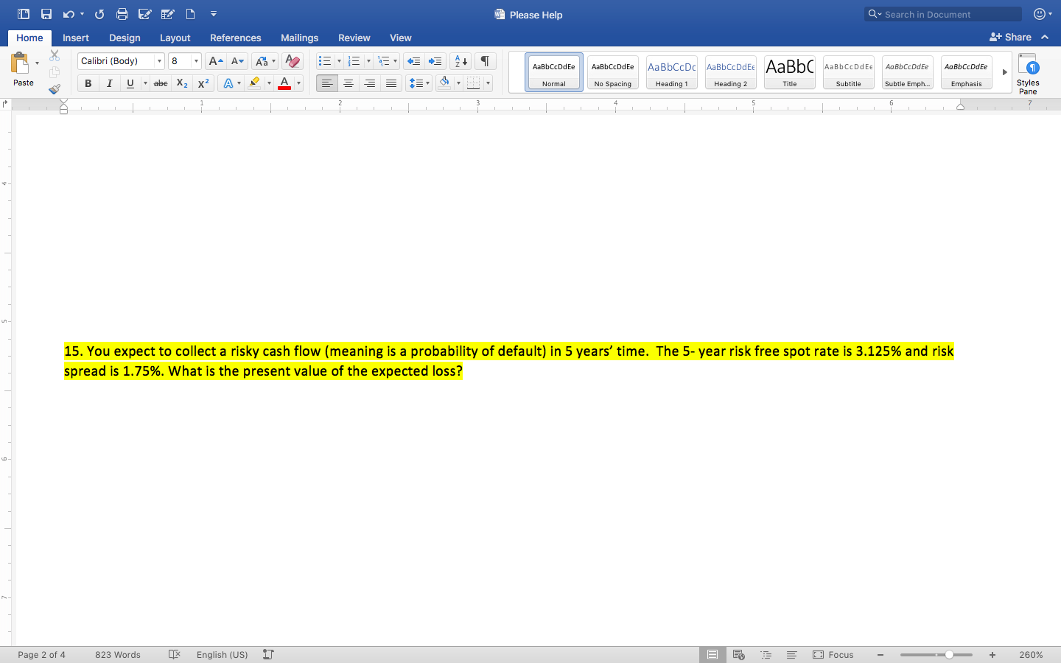Open the Mailings ribbon tab
This screenshot has height=663, width=1061.
point(299,38)
